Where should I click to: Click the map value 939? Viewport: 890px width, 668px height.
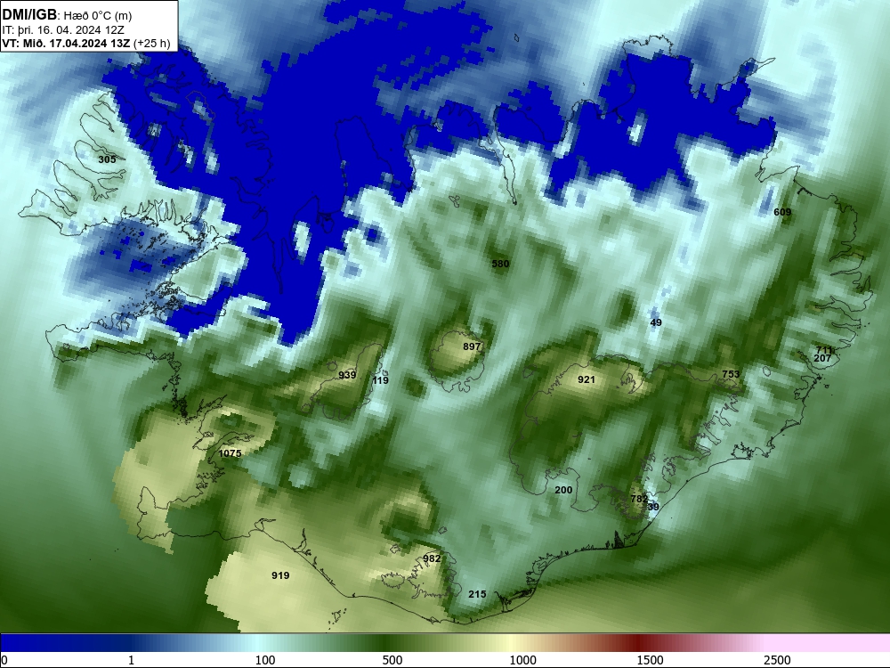pos(347,375)
